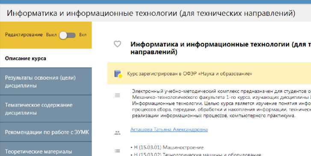
Task: Toggle the Редактирование edit mode switch
Action: pyautogui.click(x=68, y=35)
